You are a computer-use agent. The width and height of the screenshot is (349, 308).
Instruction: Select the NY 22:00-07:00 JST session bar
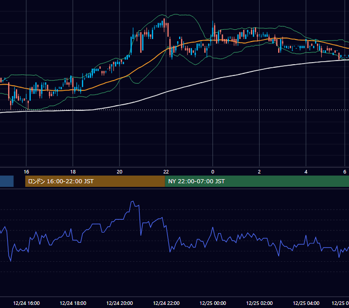[x=257, y=181]
